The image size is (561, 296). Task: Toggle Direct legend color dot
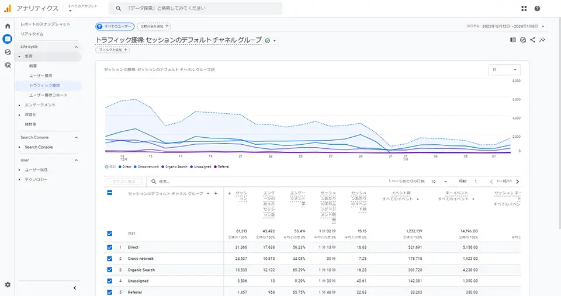[x=120, y=167]
